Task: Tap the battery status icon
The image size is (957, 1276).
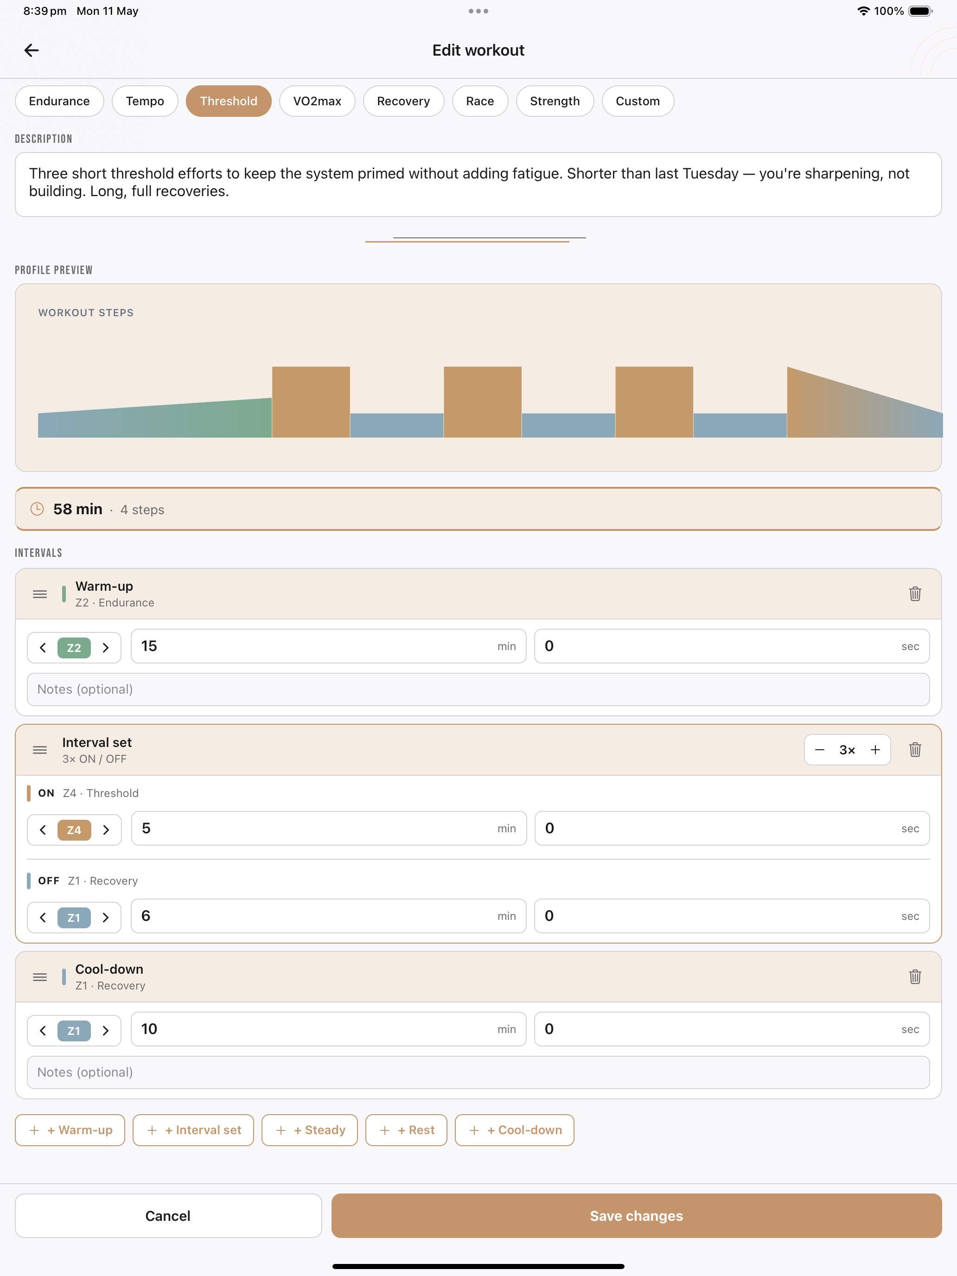Action: pyautogui.click(x=921, y=11)
